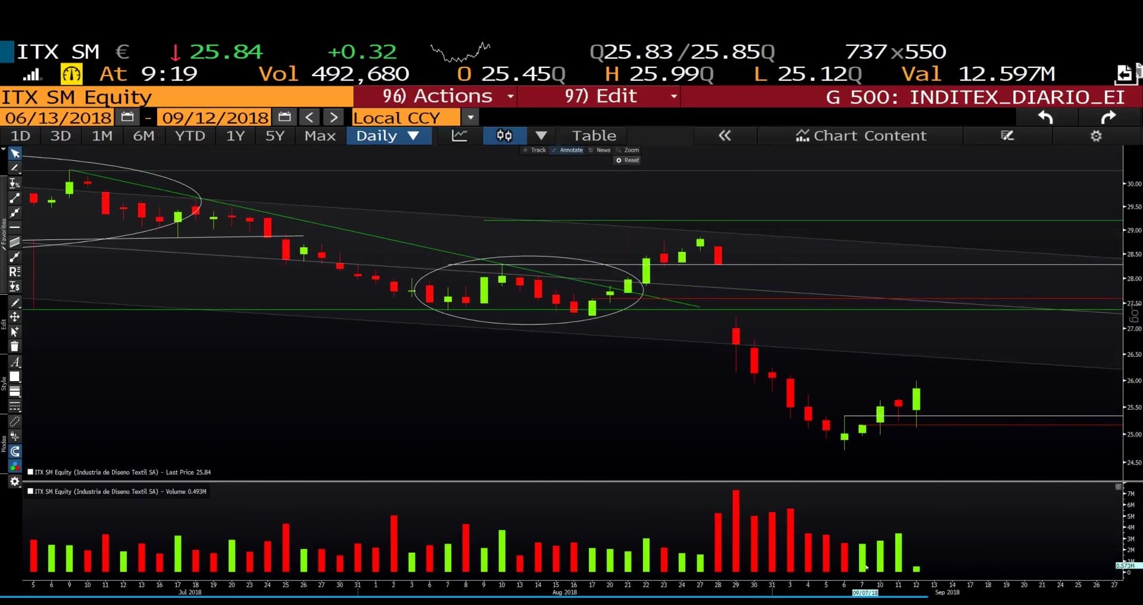Select the 1D time range
This screenshot has height=605, width=1143.
tap(20, 136)
